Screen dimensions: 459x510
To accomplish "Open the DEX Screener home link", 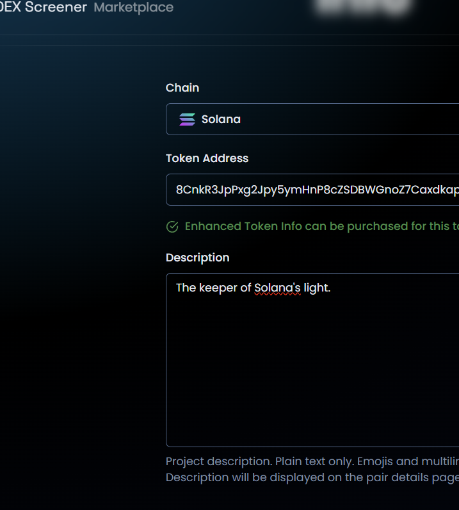I will click(44, 7).
